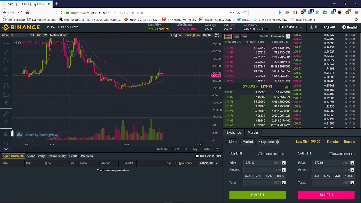Open chart settings gear
This screenshot has width=361, height=203.
tap(217, 149)
